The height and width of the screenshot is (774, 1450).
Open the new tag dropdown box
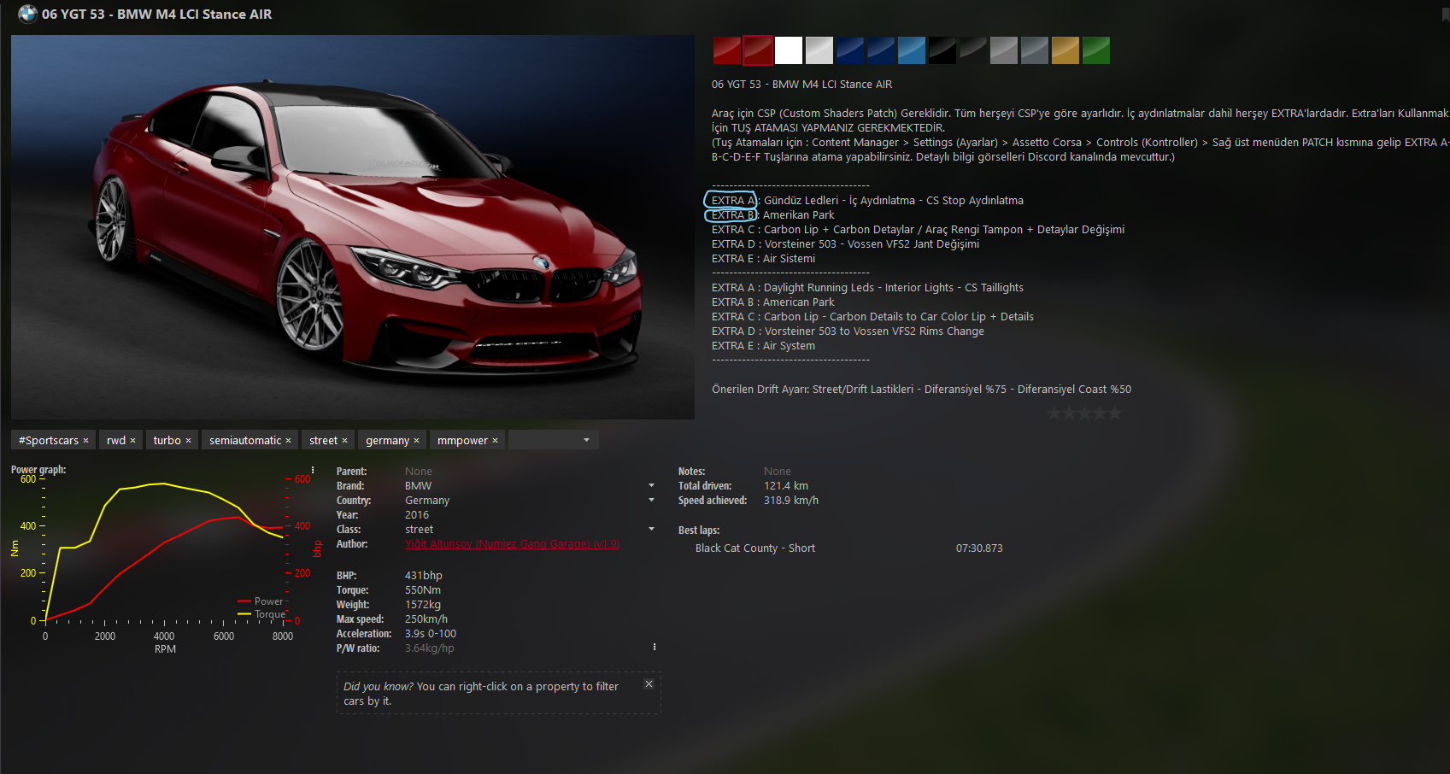(553, 440)
